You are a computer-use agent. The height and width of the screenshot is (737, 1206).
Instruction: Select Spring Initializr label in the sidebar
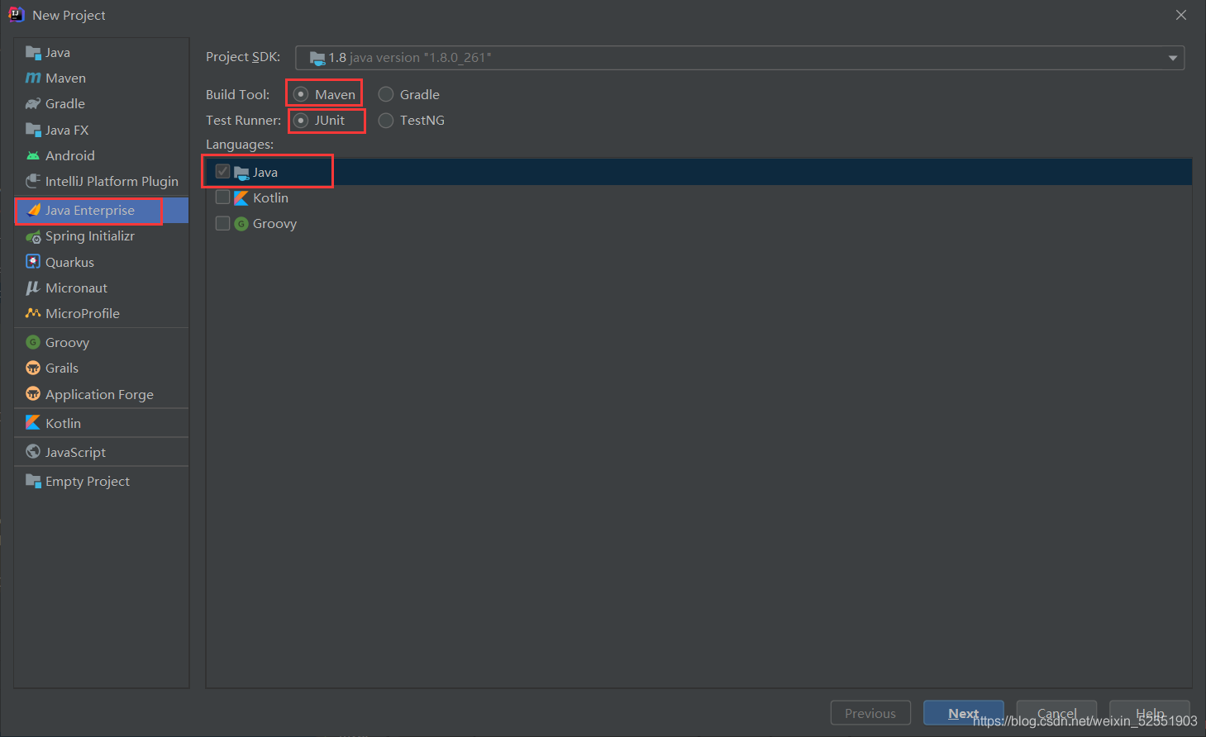point(90,236)
